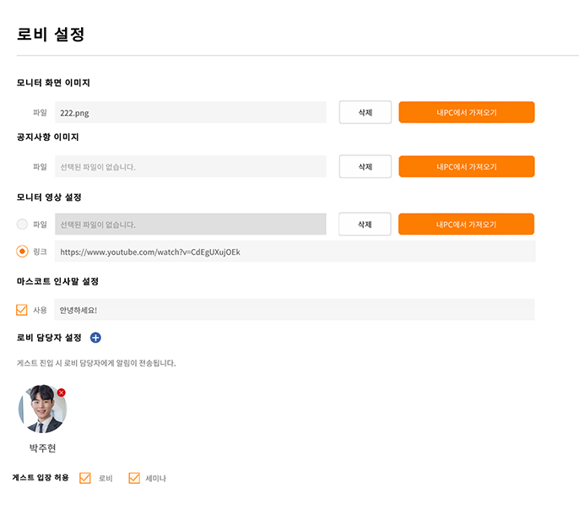Click the 222.png file name field
This screenshot has height=515, width=579.
click(x=191, y=112)
